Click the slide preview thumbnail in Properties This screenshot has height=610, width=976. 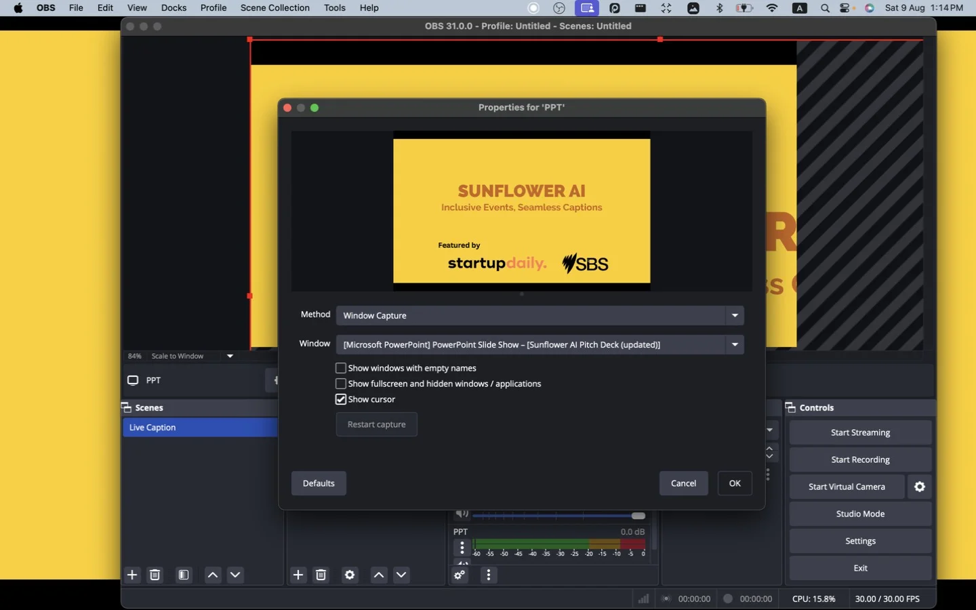pyautogui.click(x=522, y=211)
